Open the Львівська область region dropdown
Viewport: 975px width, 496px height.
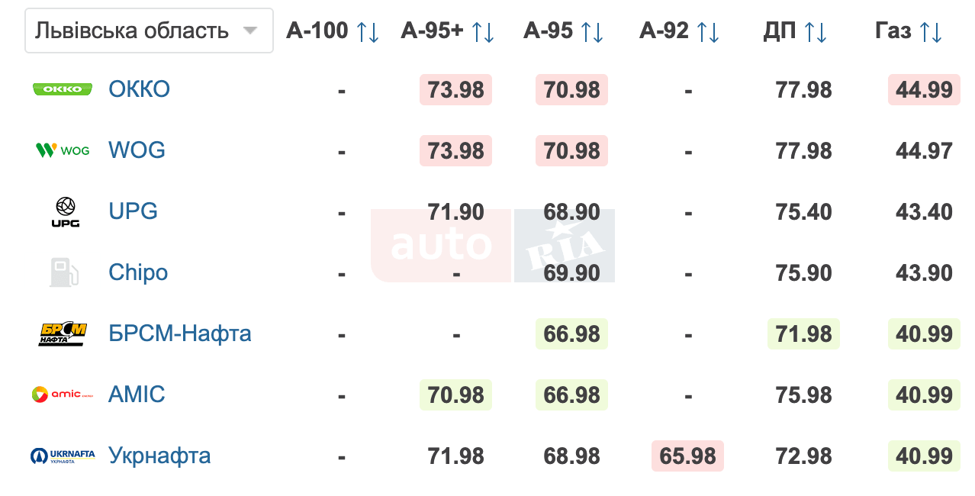pyautogui.click(x=149, y=31)
